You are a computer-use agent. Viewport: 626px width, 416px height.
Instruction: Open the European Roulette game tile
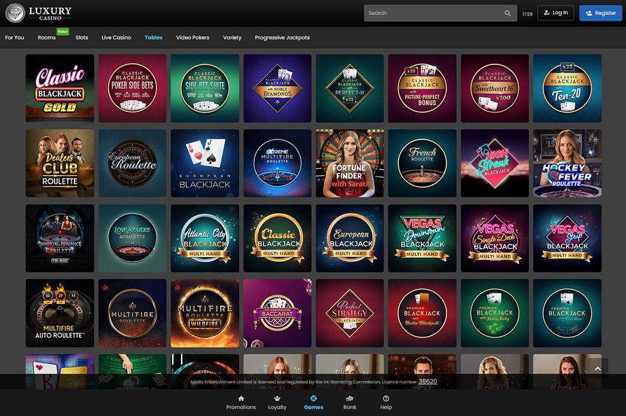pos(133,163)
